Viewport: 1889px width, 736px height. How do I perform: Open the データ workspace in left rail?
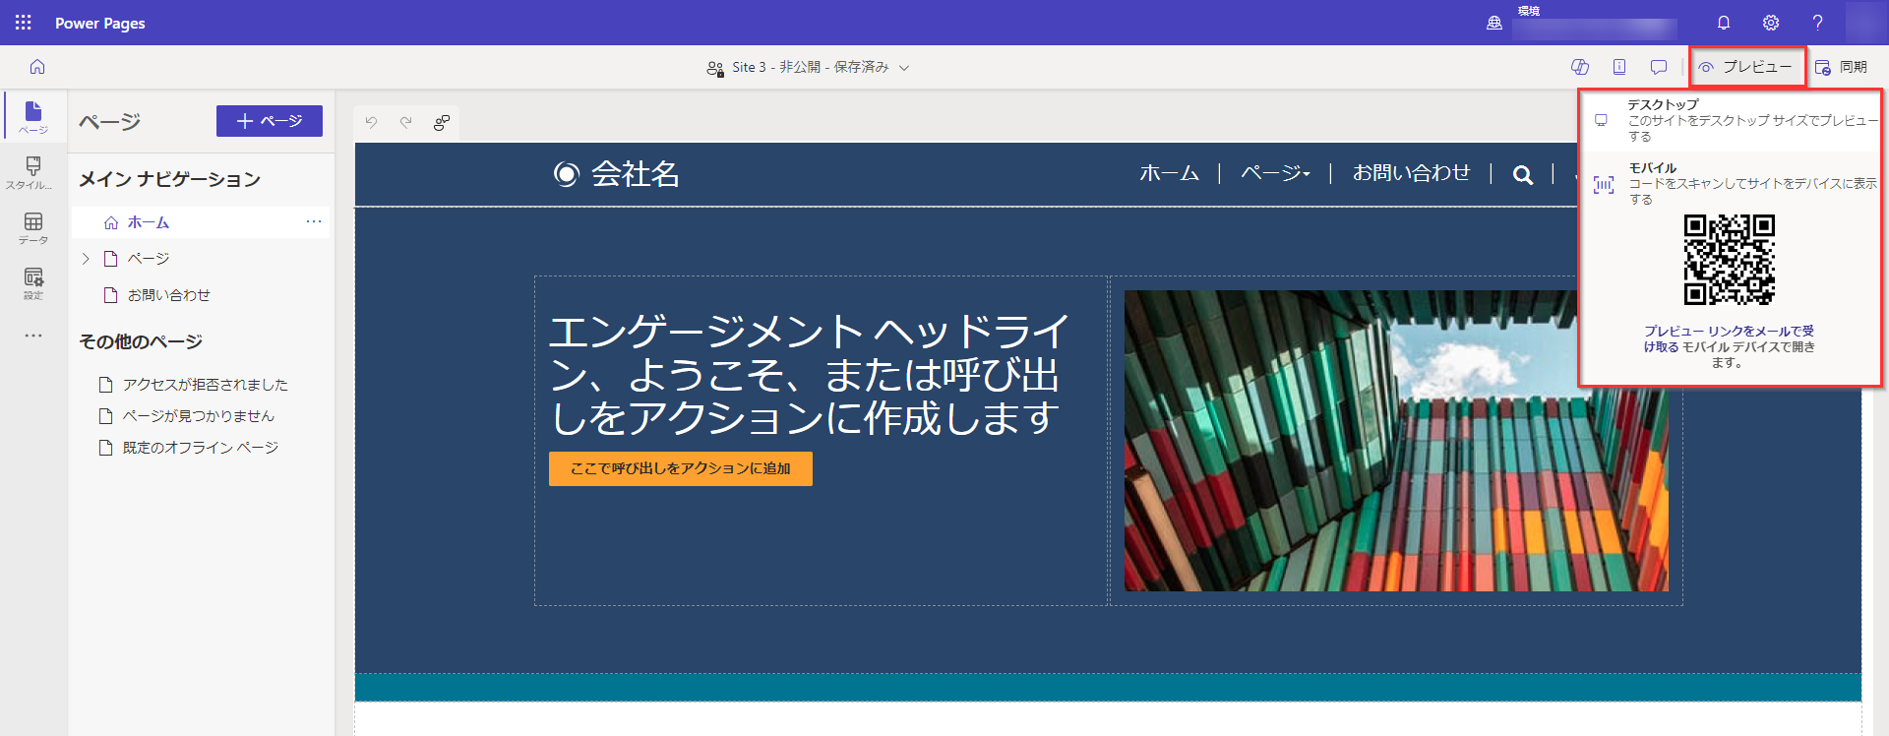coord(33,227)
